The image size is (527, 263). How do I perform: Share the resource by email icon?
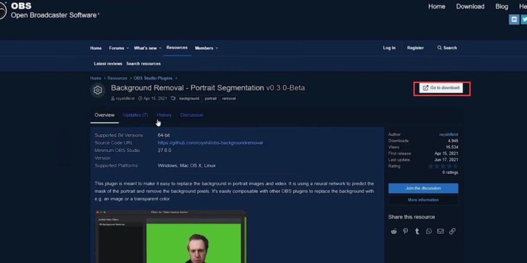click(441, 231)
